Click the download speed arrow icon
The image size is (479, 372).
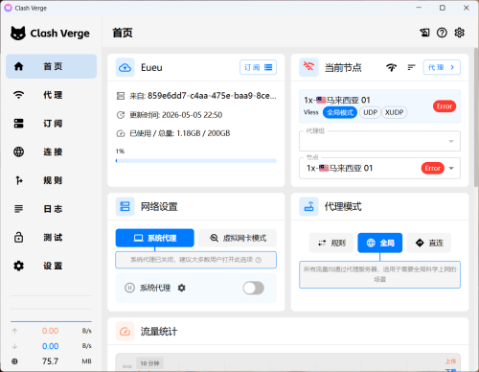coord(14,346)
